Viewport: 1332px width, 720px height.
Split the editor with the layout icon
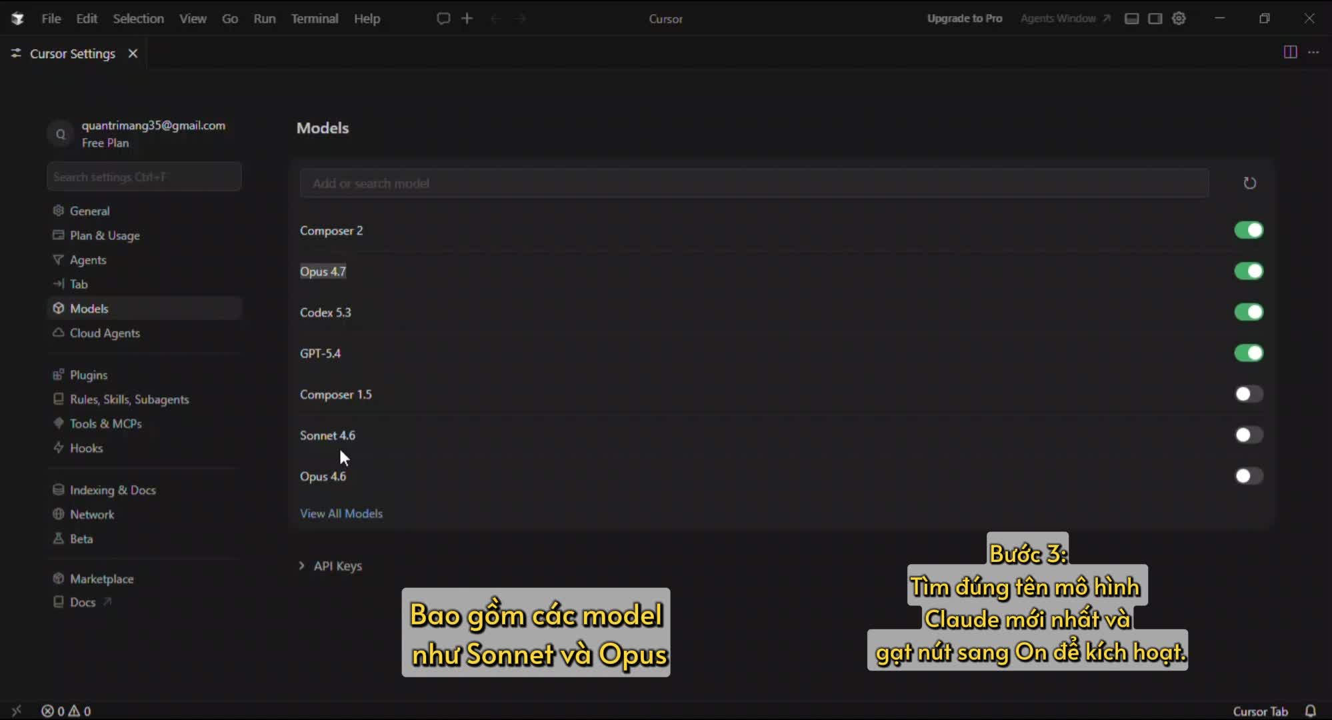tap(1291, 52)
